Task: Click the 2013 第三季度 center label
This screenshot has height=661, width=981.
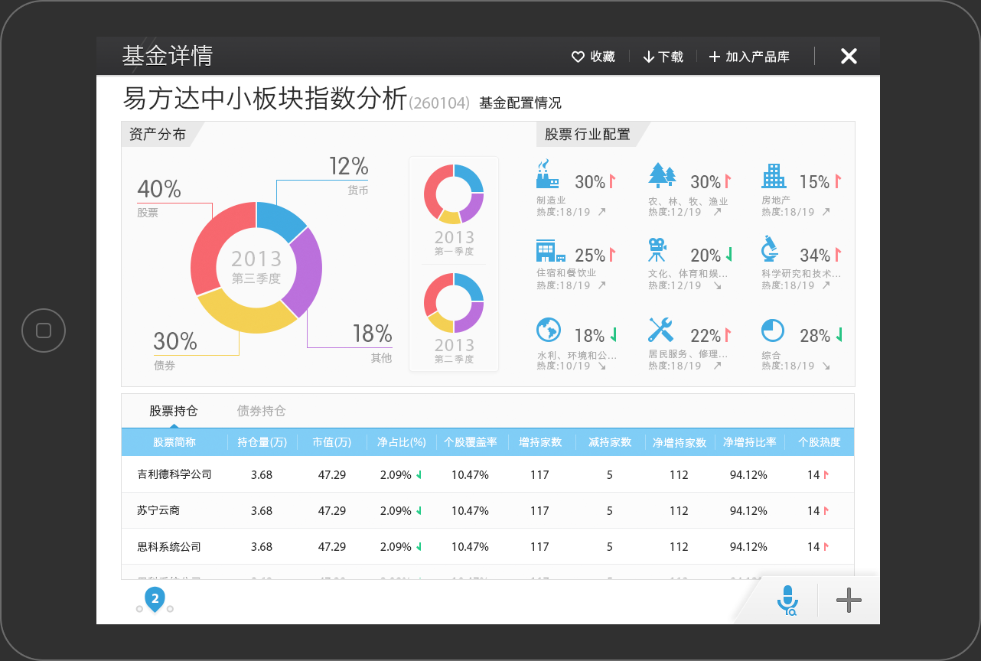Action: pos(256,266)
